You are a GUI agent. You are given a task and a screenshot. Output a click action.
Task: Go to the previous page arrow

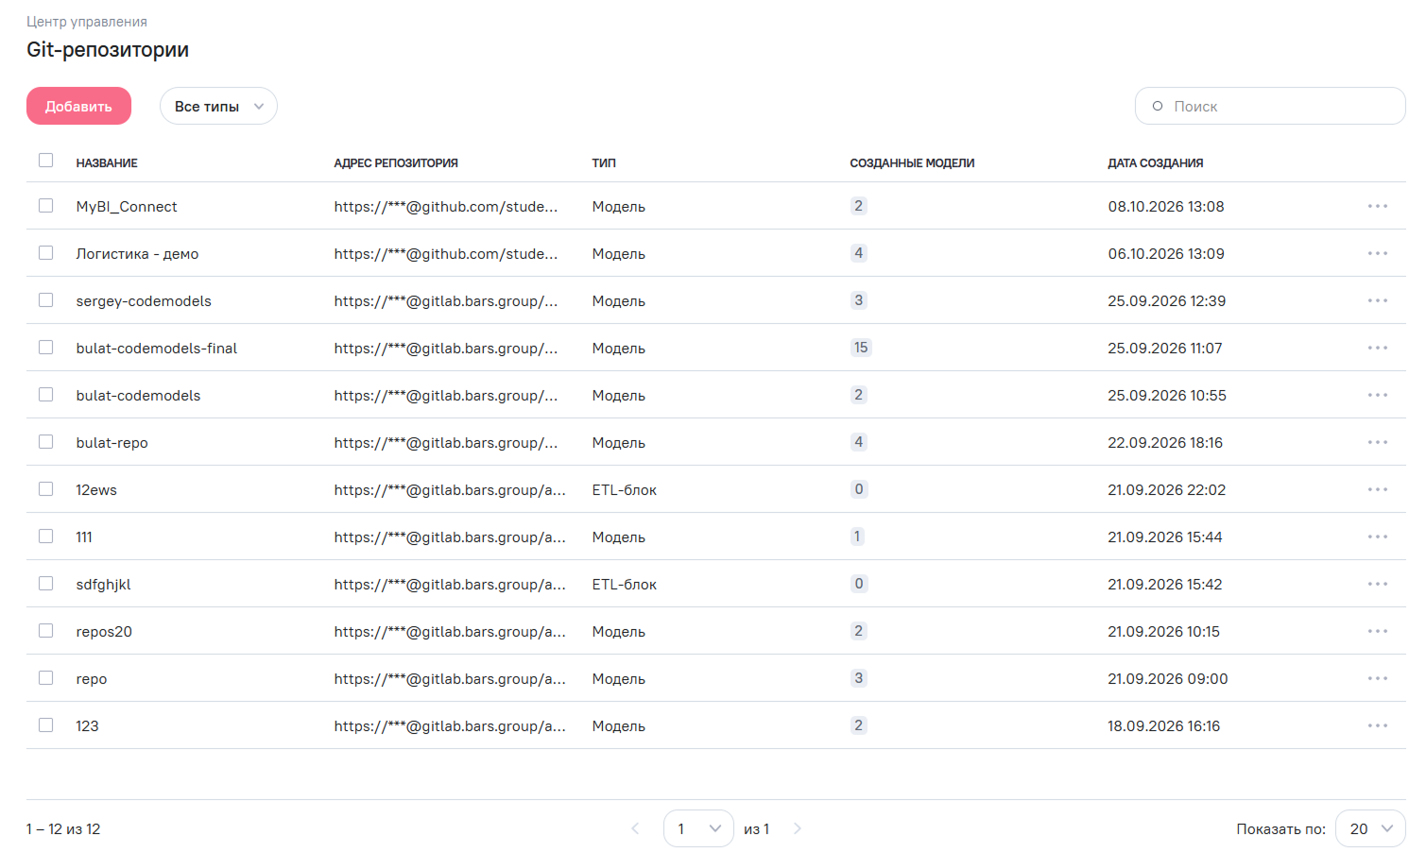point(635,828)
